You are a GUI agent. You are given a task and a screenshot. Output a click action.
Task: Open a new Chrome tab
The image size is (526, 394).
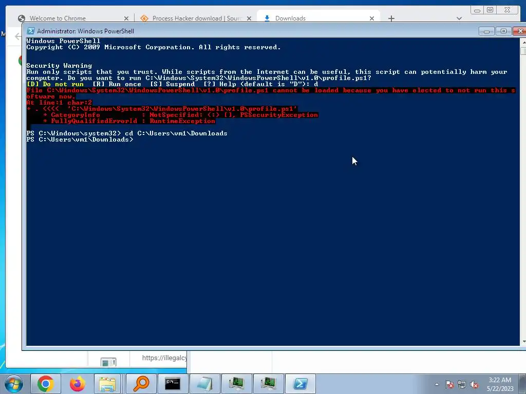(x=391, y=18)
